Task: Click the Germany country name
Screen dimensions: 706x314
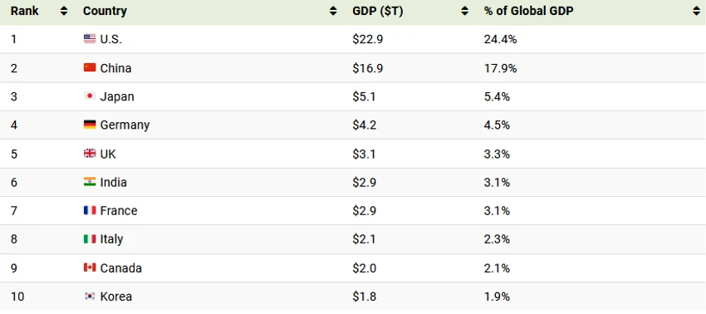Action: click(125, 125)
